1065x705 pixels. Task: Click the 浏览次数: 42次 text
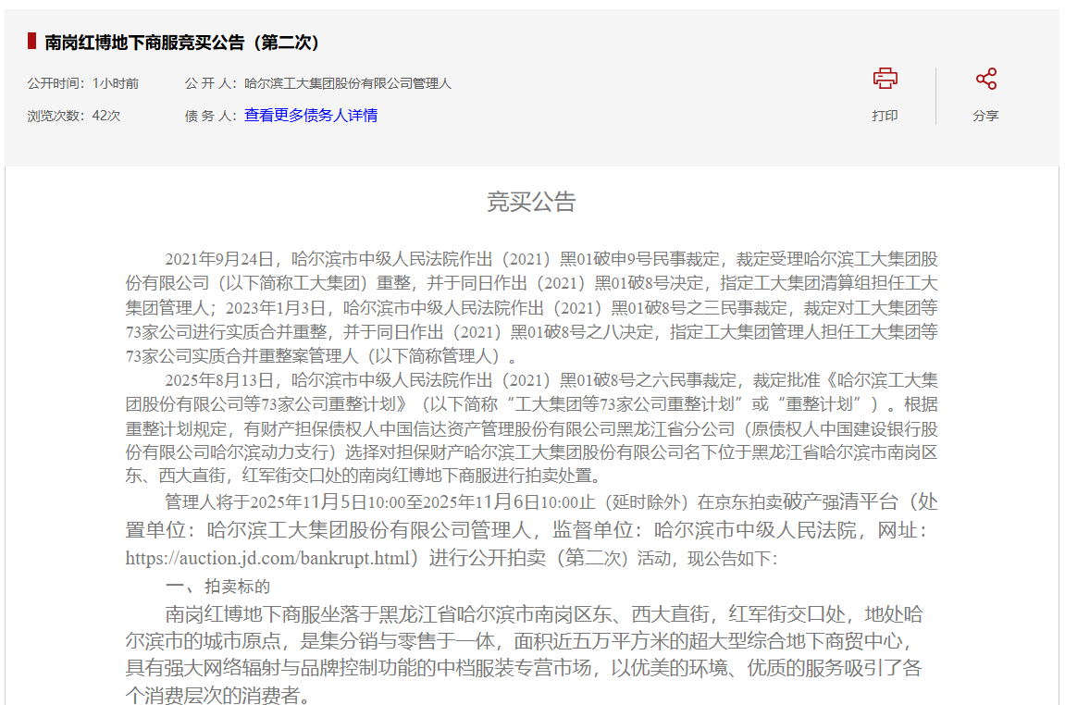74,117
